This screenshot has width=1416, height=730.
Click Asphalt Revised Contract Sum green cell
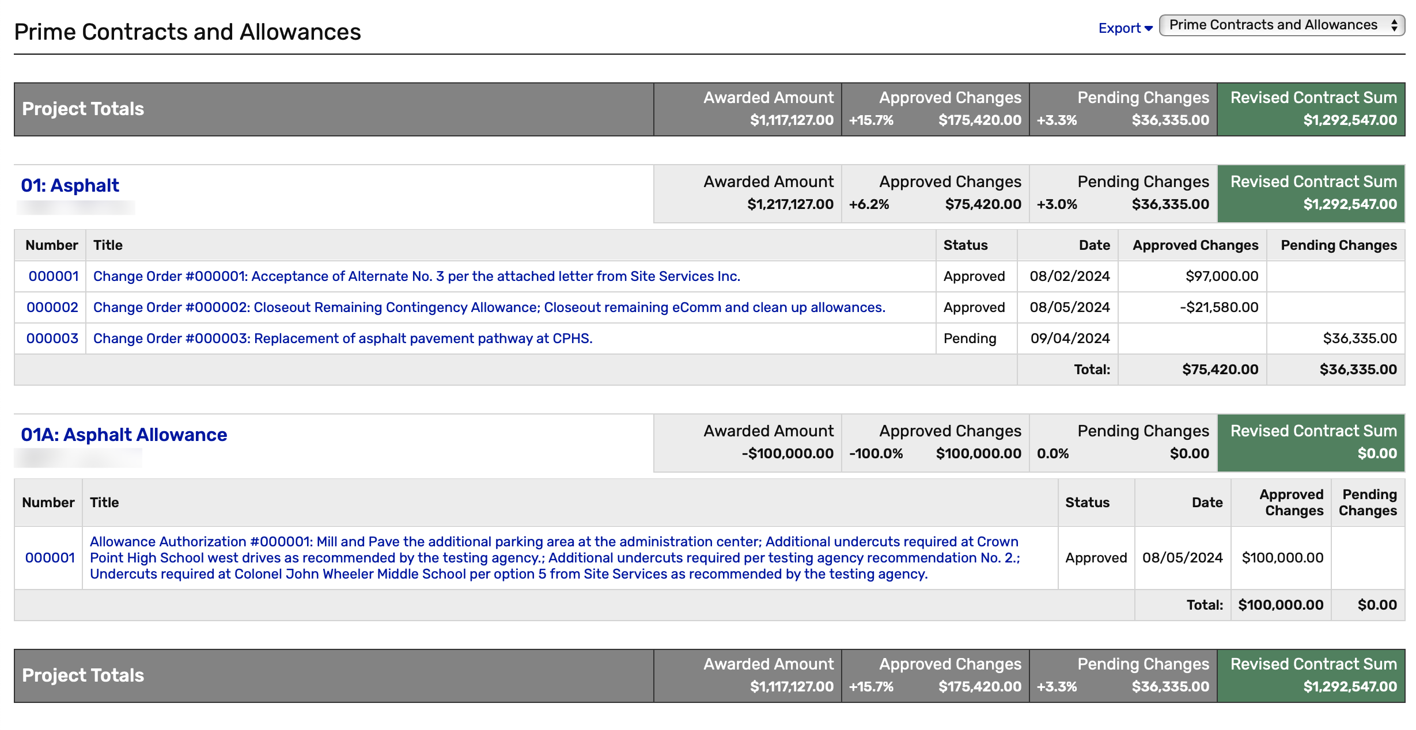[x=1311, y=193]
